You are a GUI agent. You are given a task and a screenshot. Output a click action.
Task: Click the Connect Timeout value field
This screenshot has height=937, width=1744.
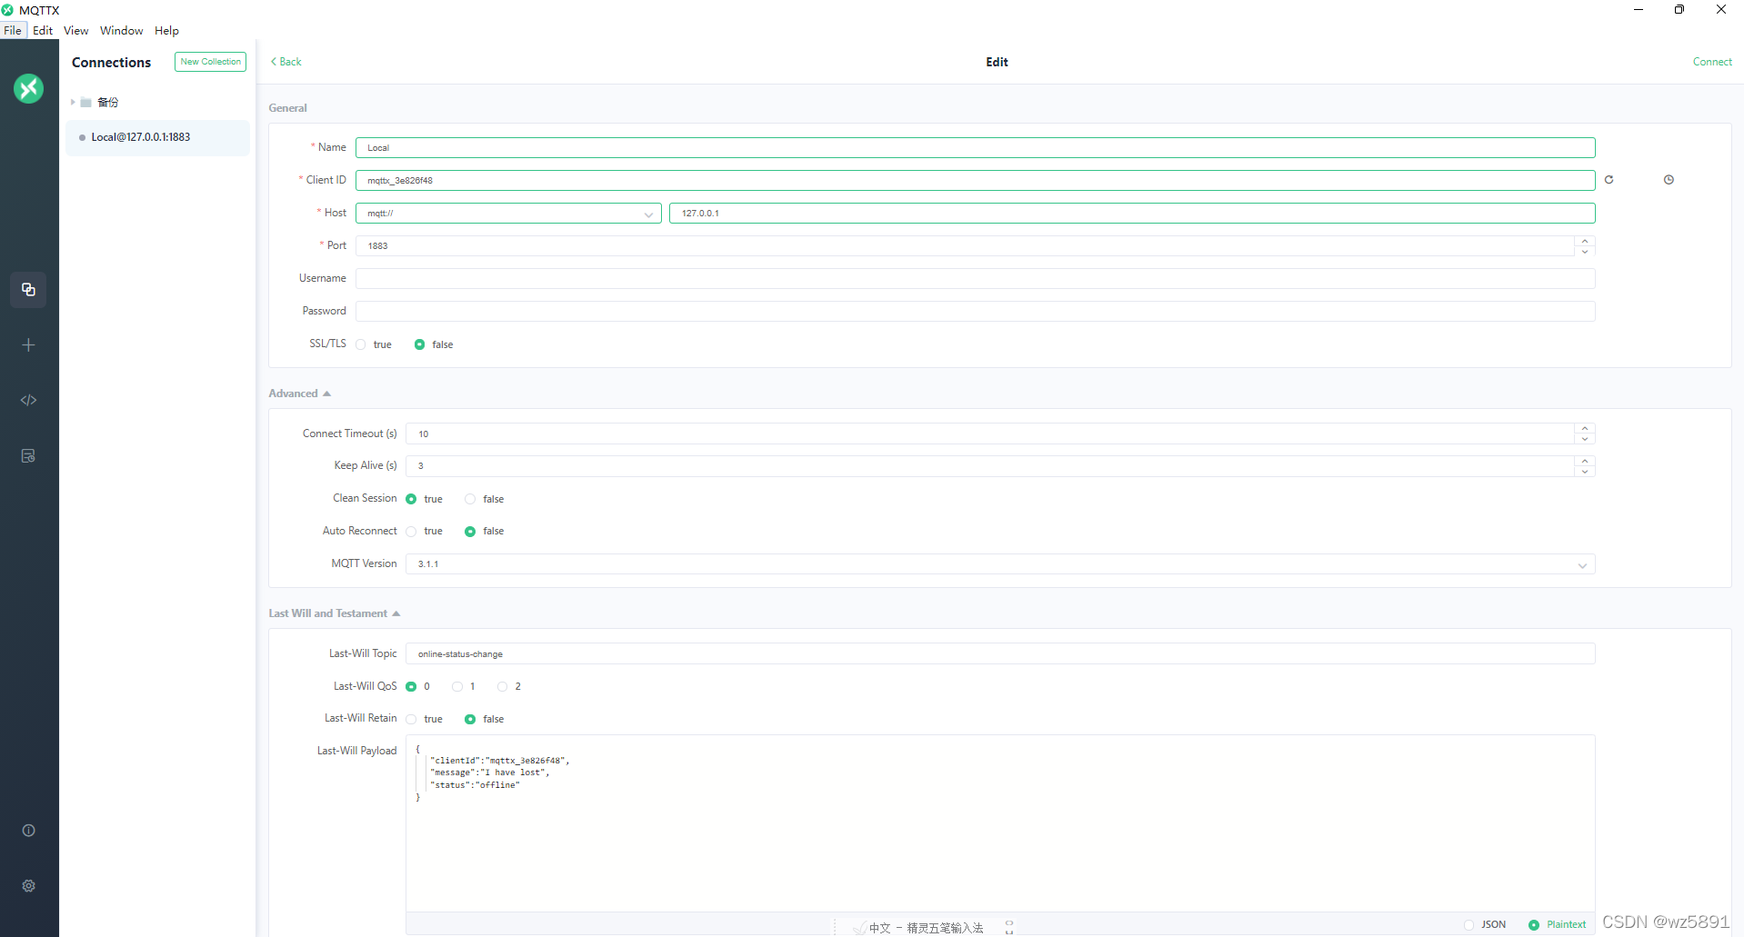click(989, 434)
